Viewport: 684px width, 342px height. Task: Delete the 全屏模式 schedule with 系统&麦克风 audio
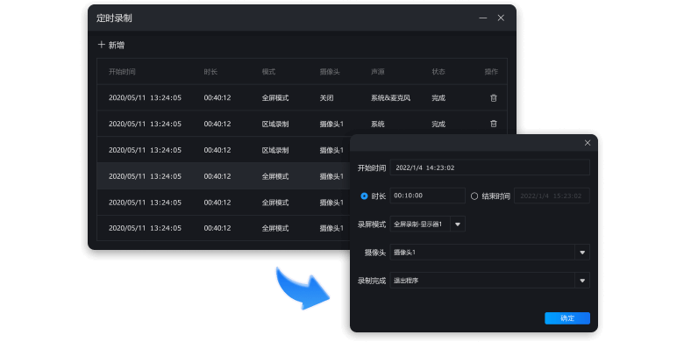click(x=494, y=98)
